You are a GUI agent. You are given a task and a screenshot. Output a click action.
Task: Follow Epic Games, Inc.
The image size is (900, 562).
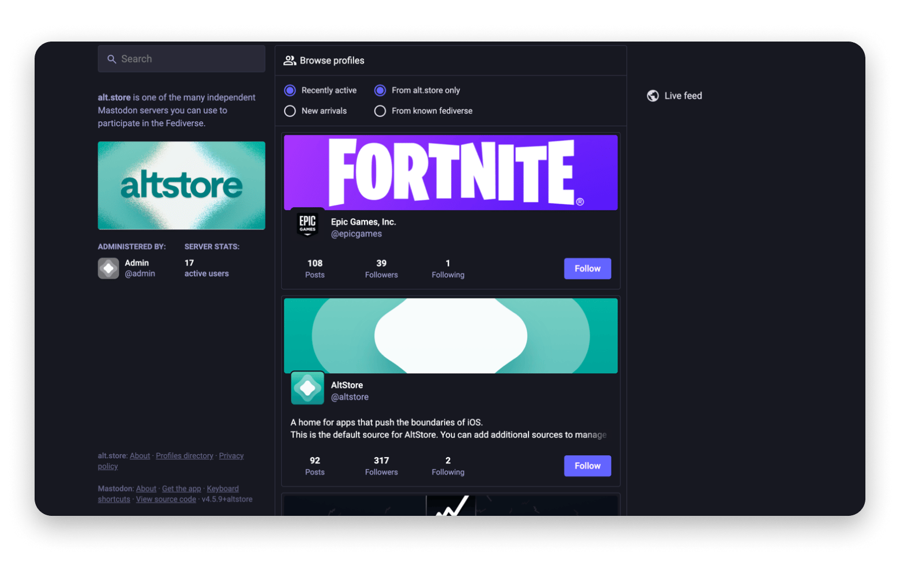pyautogui.click(x=587, y=268)
